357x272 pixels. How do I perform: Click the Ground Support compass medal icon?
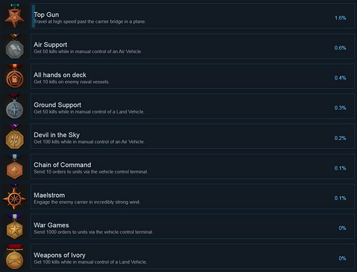click(x=14, y=106)
